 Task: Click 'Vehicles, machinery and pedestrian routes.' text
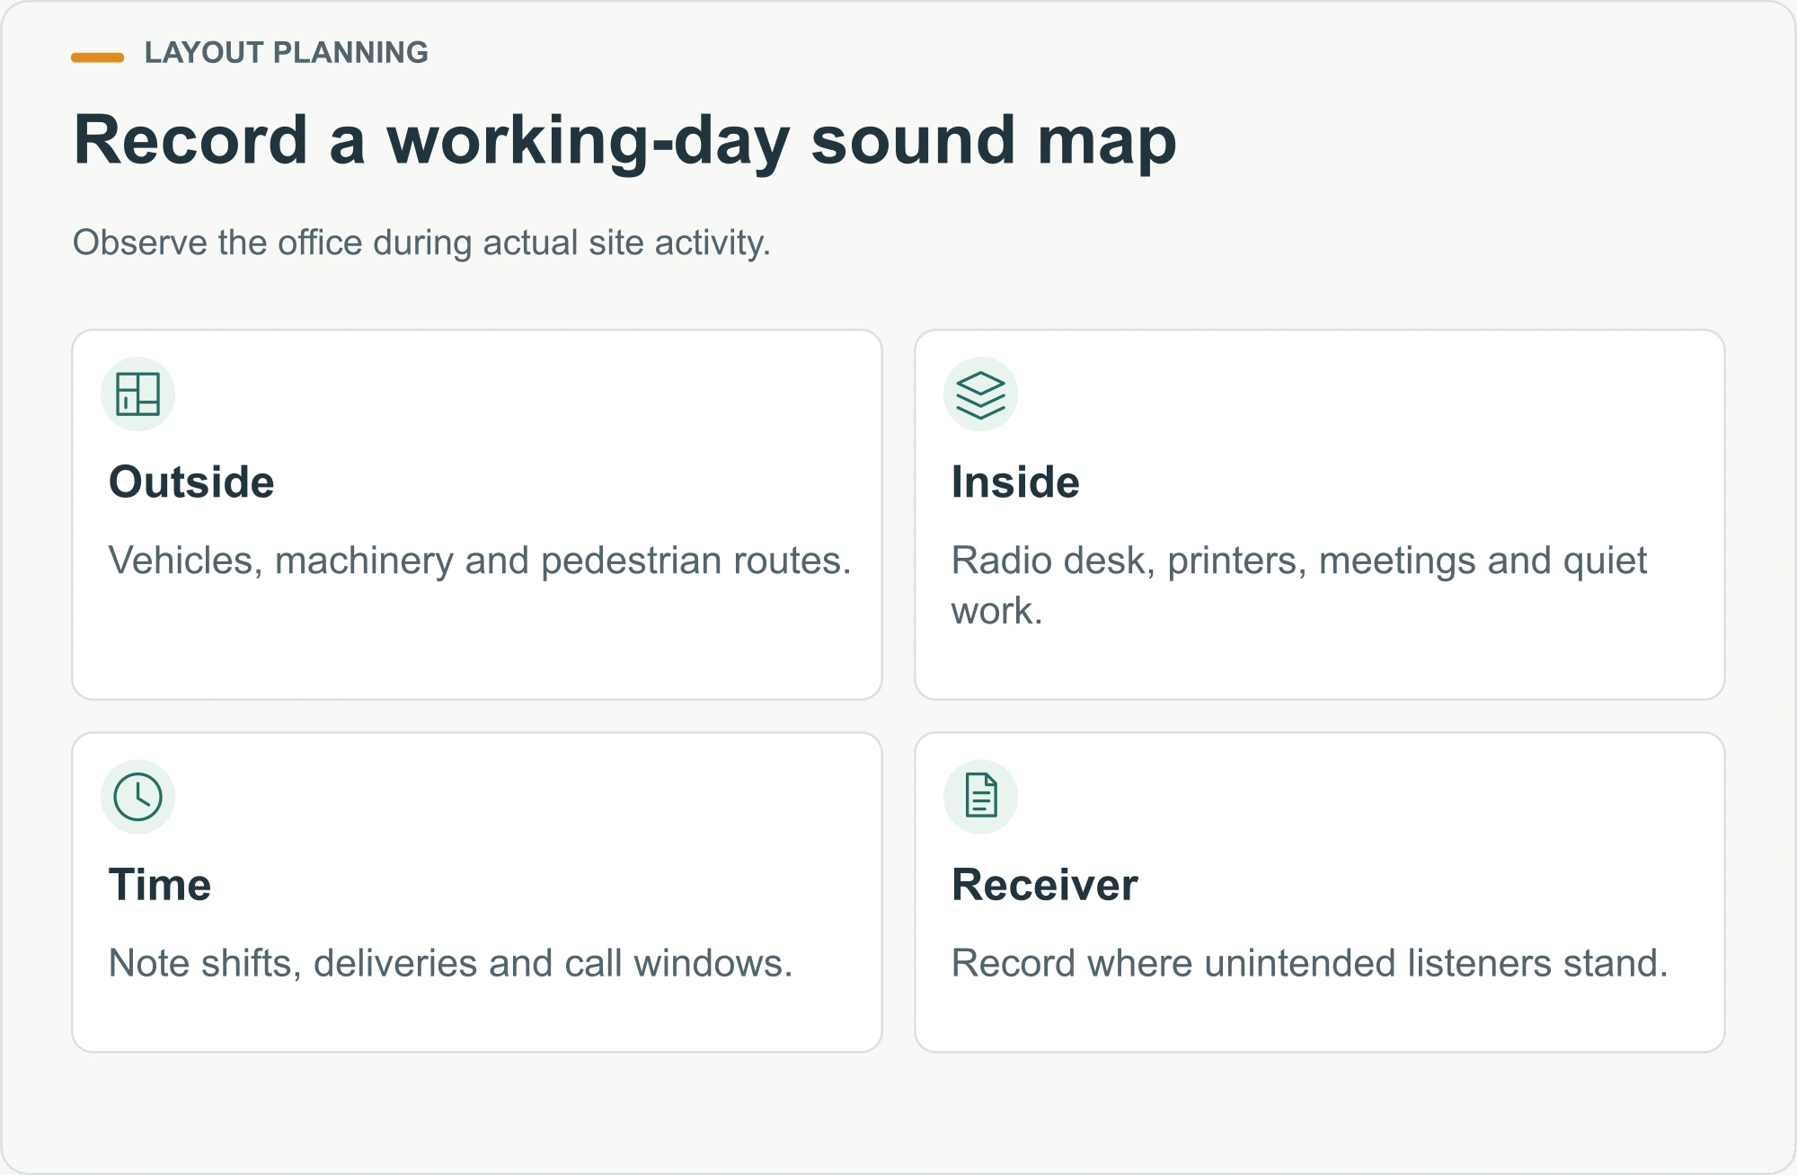(x=480, y=561)
